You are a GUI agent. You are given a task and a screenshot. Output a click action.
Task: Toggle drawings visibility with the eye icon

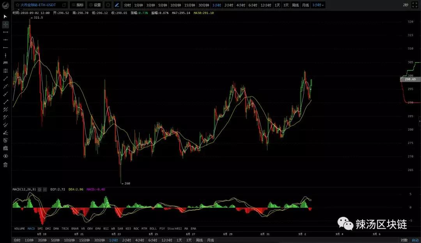point(5,156)
